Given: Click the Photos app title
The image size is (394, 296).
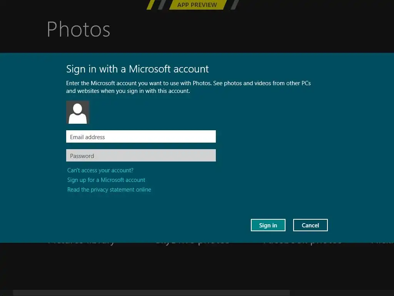Looking at the screenshot, I should tap(78, 29).
